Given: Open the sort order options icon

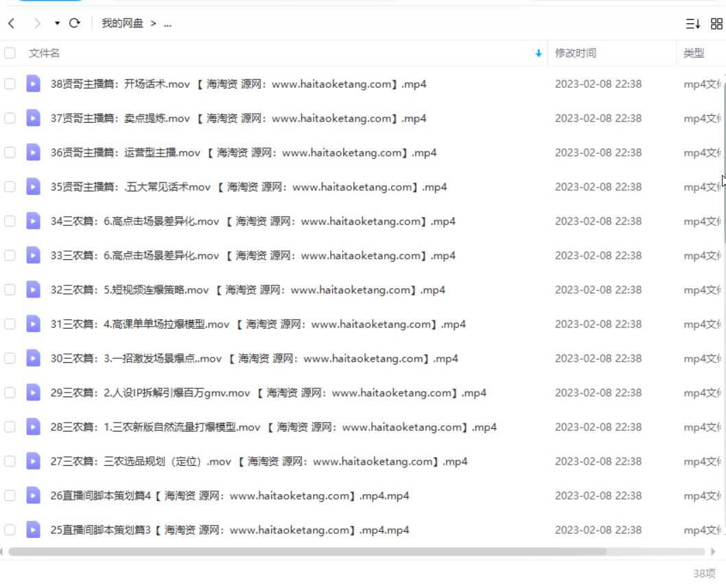Looking at the screenshot, I should pyautogui.click(x=692, y=23).
